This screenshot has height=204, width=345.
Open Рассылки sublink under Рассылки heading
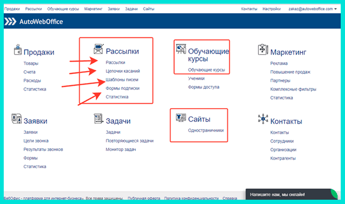click(x=116, y=63)
